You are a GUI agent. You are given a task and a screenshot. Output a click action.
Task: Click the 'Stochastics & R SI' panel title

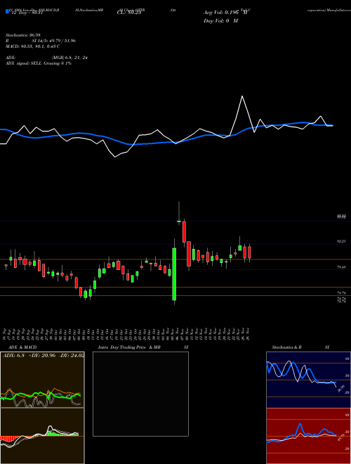pos(300,347)
